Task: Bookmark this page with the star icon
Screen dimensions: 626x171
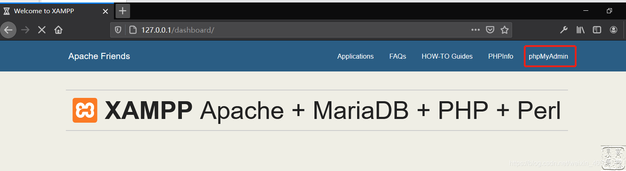Action: coord(504,30)
